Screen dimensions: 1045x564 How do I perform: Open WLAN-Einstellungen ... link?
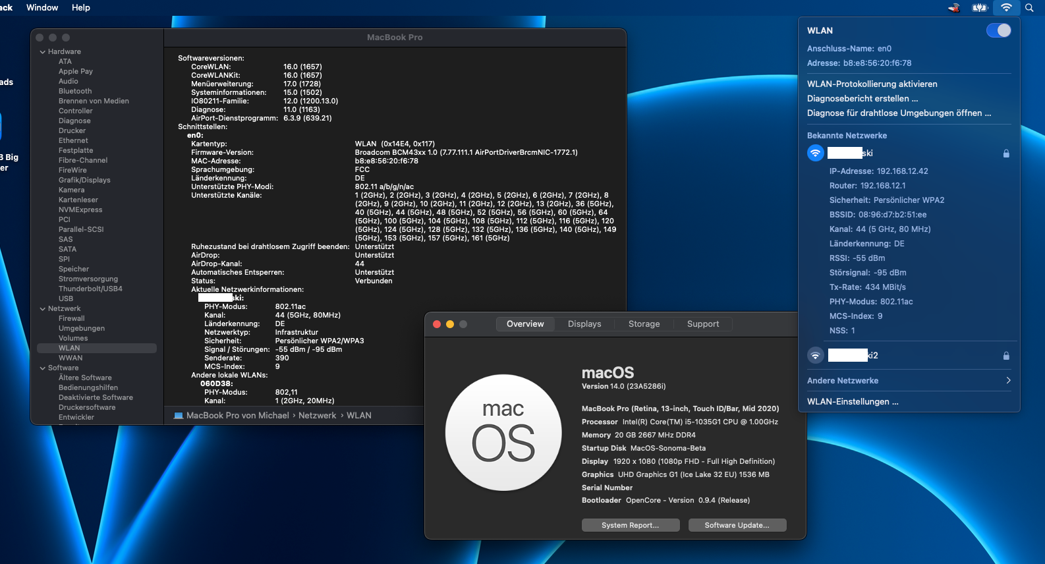[853, 401]
